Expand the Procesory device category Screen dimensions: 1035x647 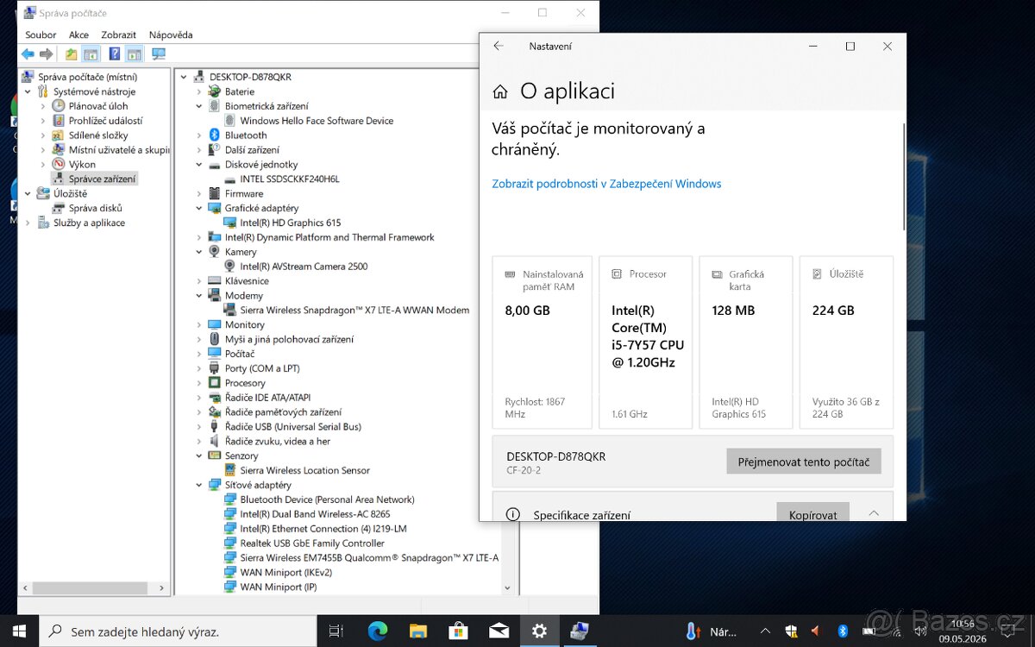point(199,383)
